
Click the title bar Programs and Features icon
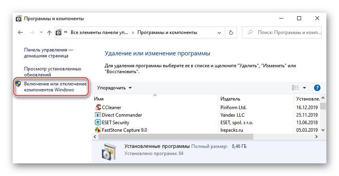tap(19, 19)
